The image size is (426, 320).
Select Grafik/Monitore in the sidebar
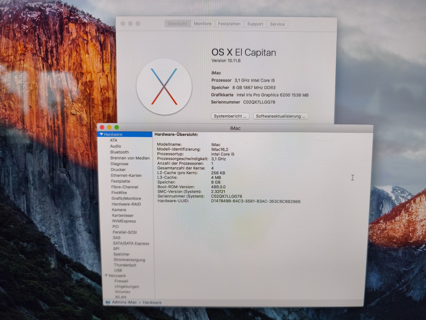[126, 198]
